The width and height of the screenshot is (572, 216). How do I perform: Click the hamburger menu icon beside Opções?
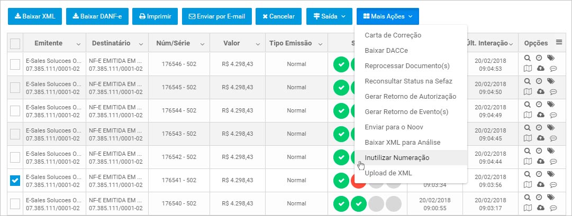click(559, 42)
